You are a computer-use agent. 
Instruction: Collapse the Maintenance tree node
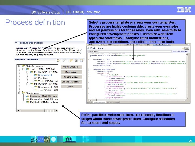click(x=19, y=93)
